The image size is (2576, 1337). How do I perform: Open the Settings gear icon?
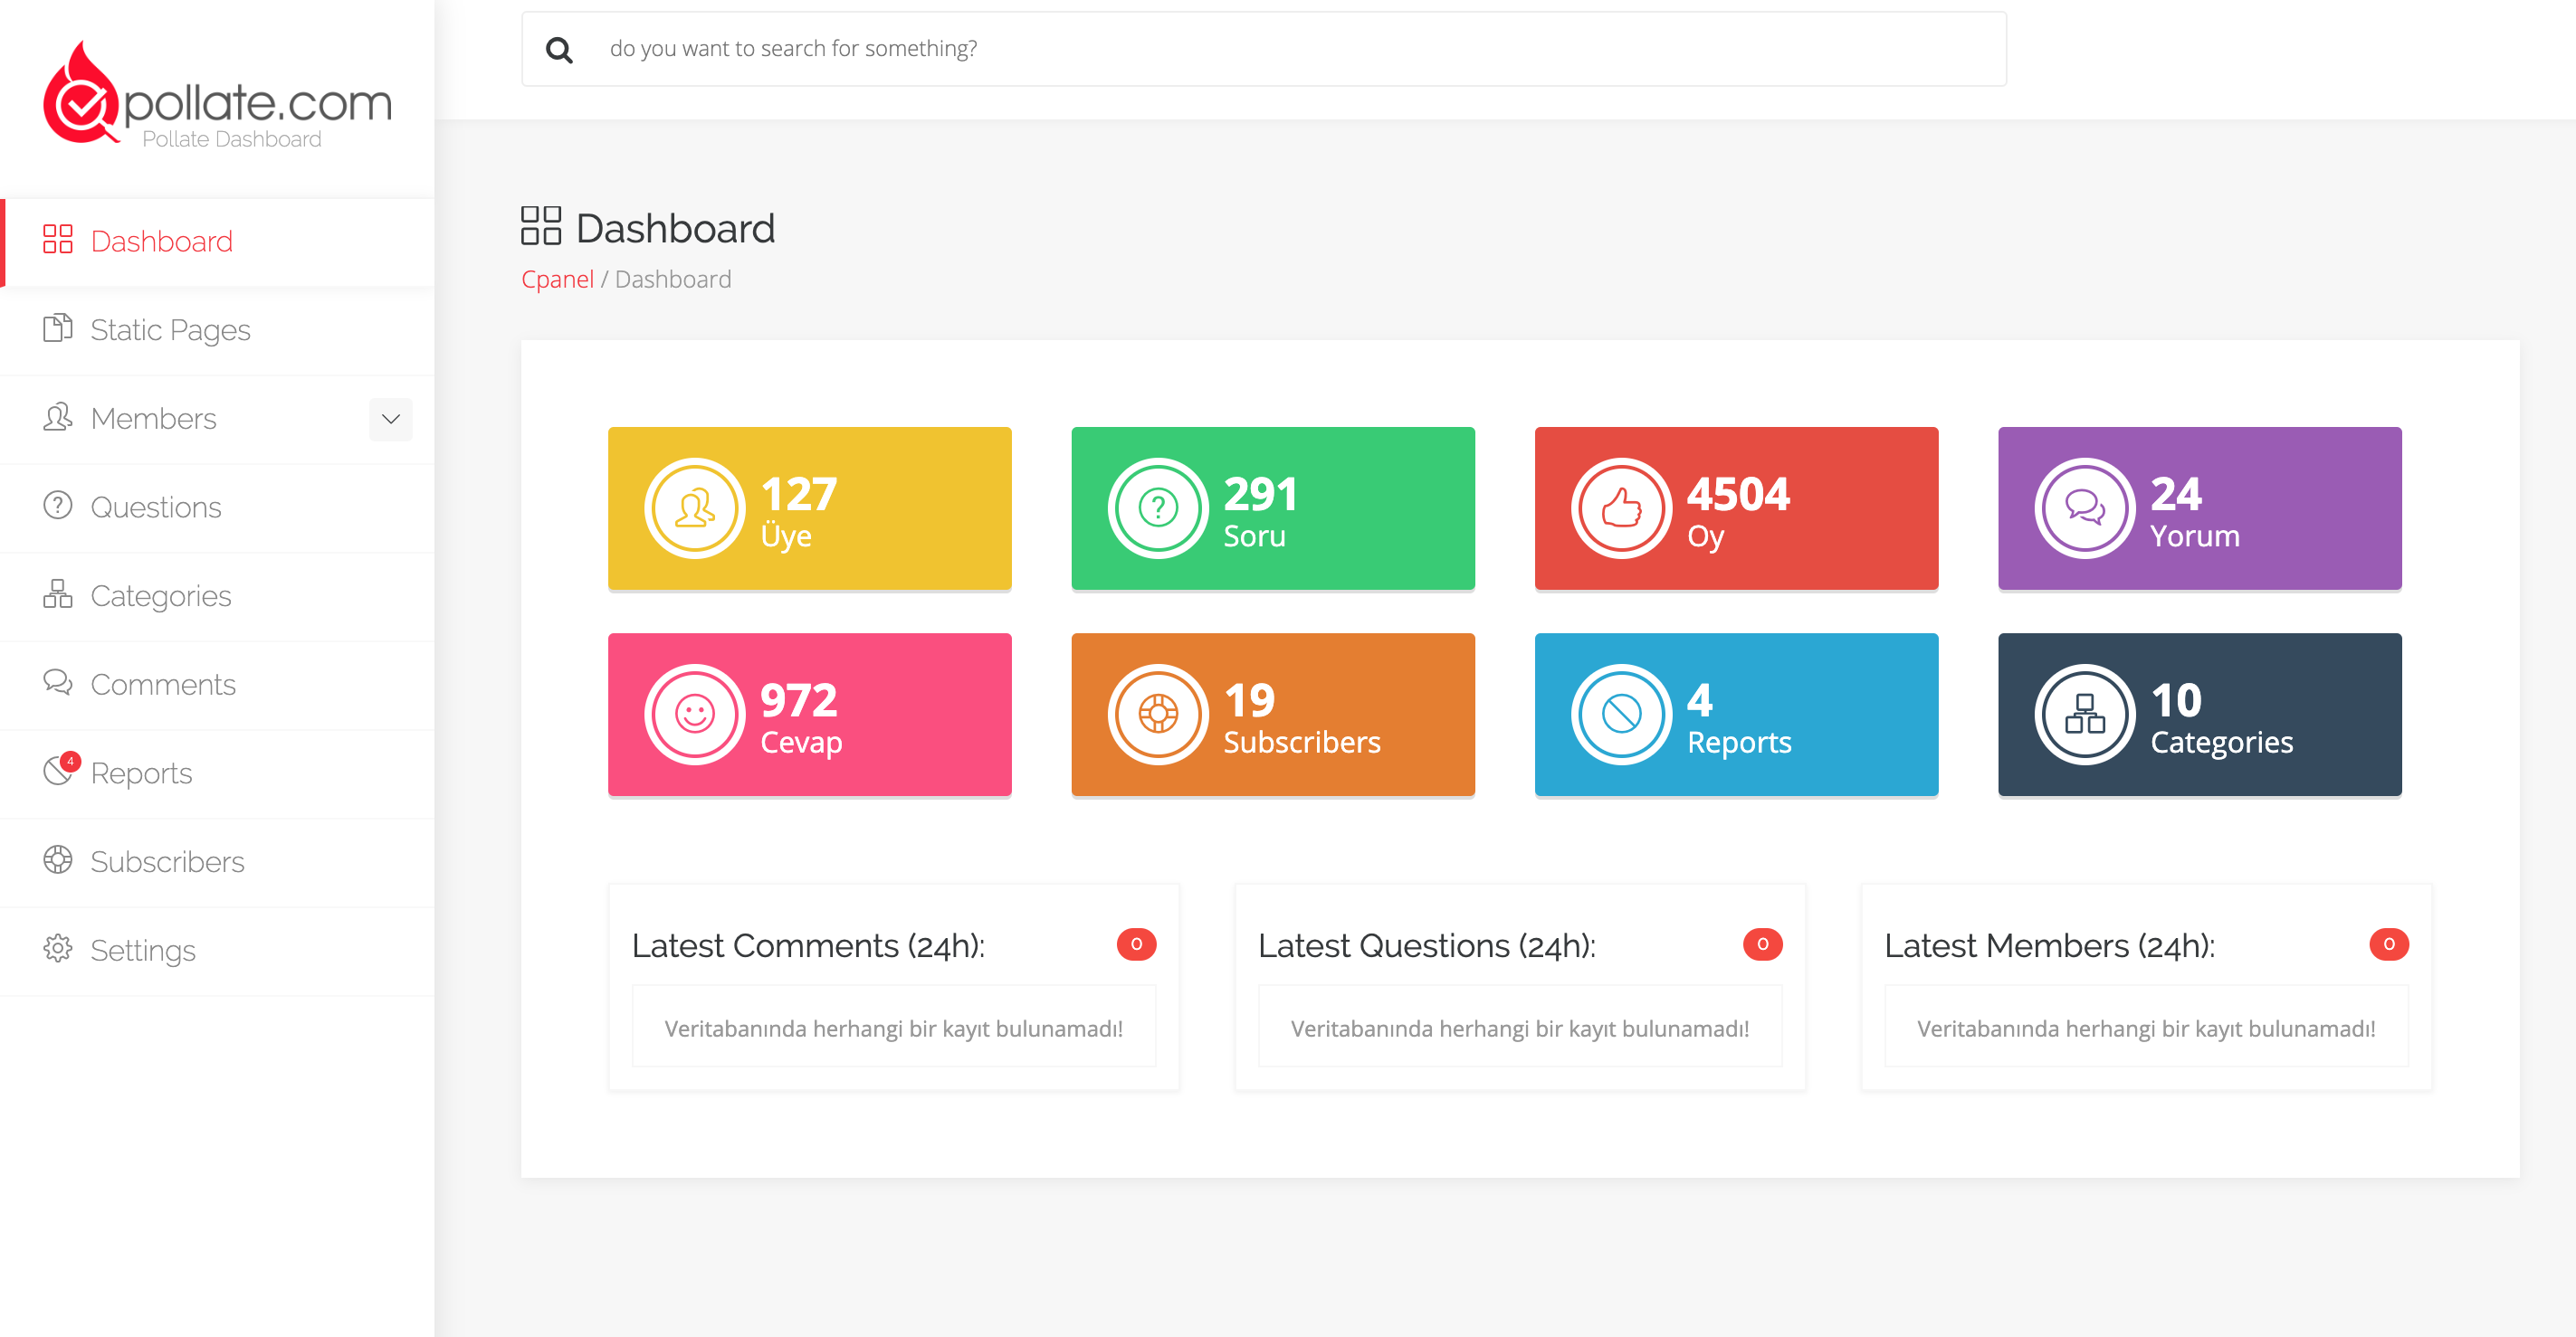pos(58,949)
